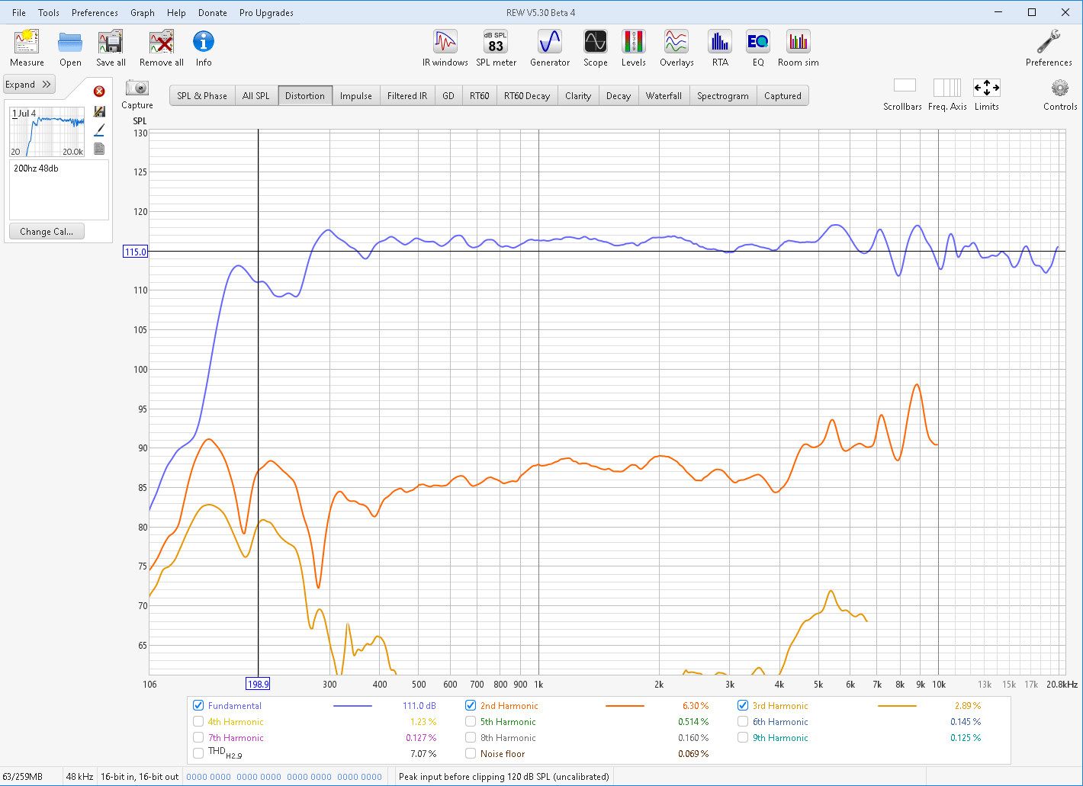Uncheck the Fundamental trace

[198, 705]
